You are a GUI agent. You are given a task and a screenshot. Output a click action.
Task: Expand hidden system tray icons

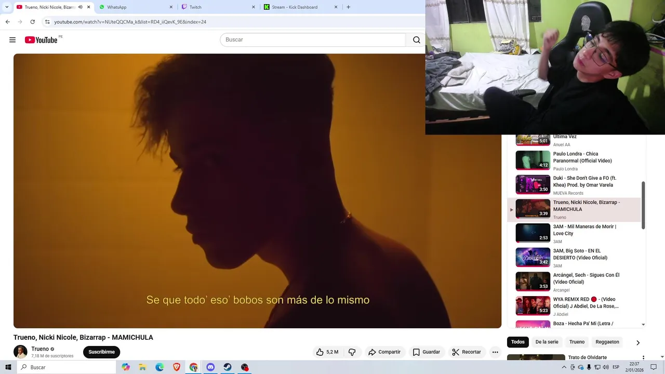564,367
